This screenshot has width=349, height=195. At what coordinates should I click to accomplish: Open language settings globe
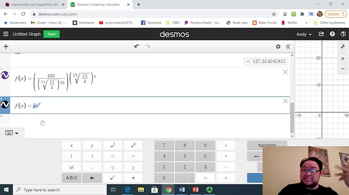pos(343,34)
